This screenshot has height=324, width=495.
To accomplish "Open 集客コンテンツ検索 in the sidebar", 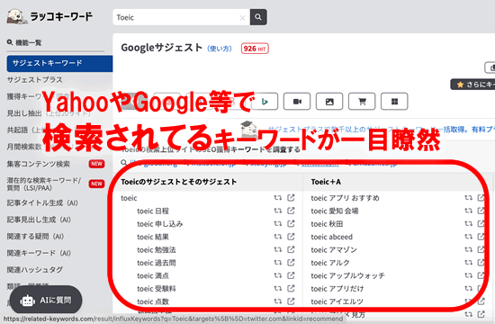I will click(39, 164).
